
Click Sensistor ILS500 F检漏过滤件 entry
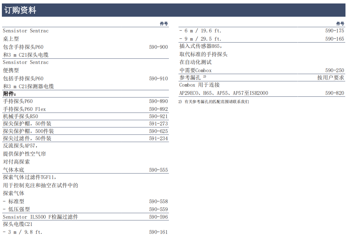coord(40,217)
